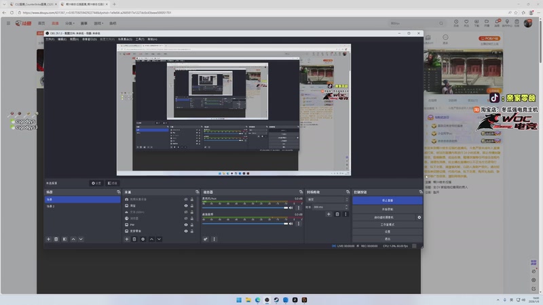Open Steam from the taskbar
Screen dimensions: 543x305
[x=276, y=300]
